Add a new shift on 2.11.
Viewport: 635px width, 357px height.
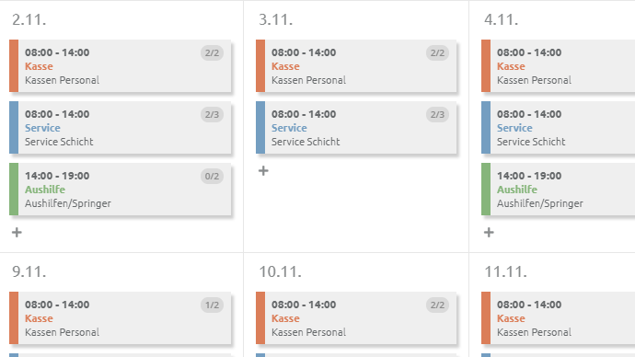click(x=17, y=233)
